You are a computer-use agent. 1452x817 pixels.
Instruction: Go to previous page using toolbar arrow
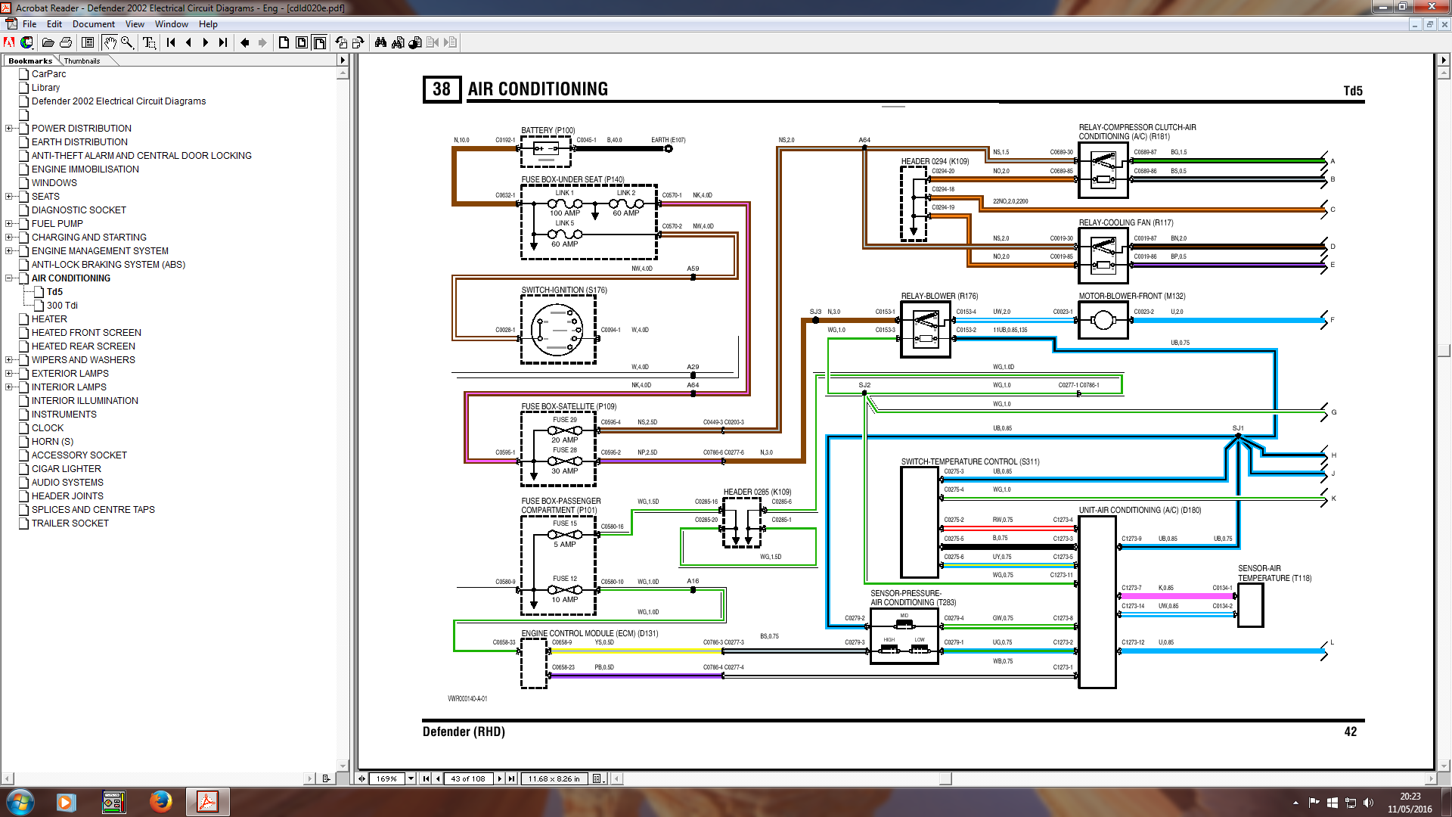(x=188, y=42)
